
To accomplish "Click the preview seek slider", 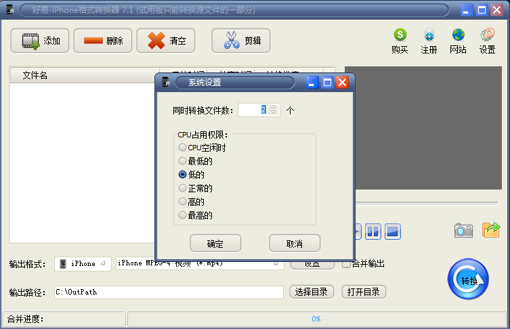I will (x=427, y=204).
